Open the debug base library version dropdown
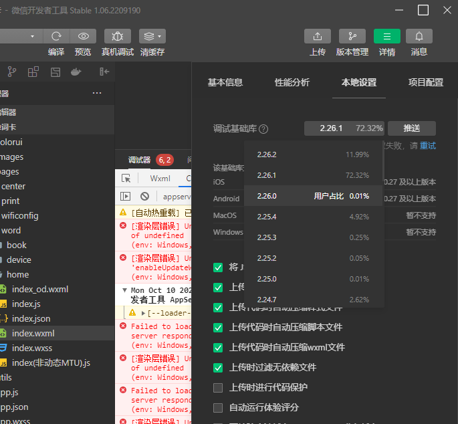This screenshot has height=424, width=458. (344, 128)
